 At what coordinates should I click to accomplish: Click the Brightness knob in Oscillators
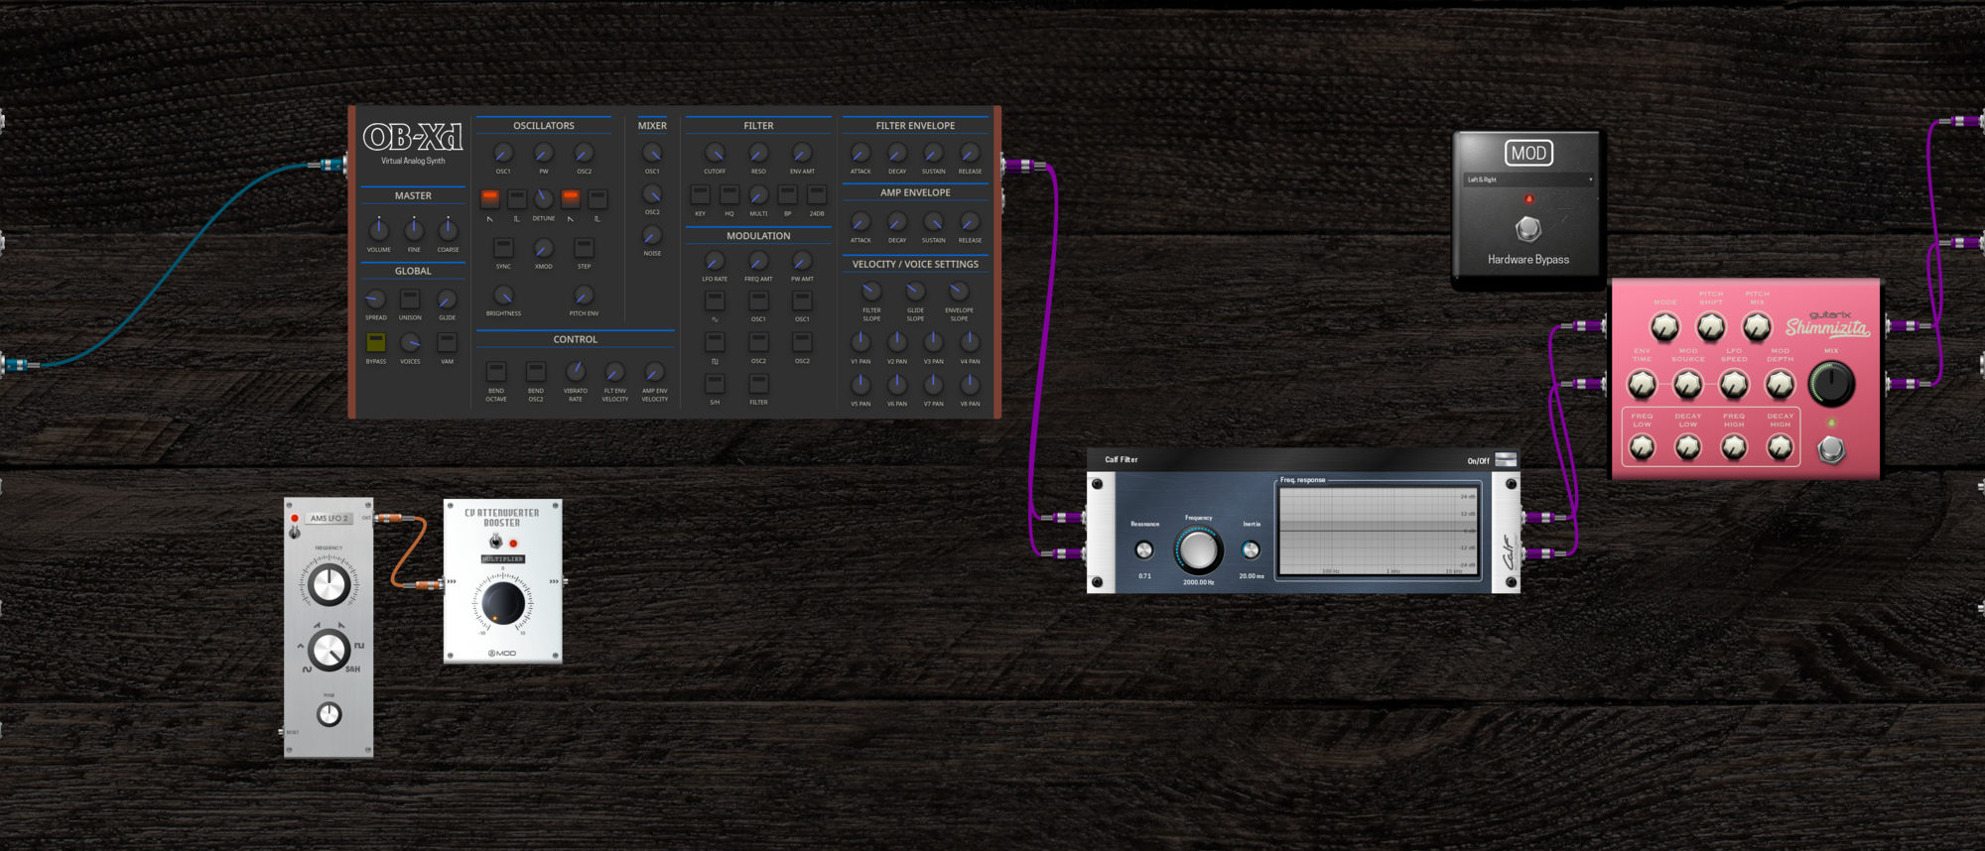[503, 296]
